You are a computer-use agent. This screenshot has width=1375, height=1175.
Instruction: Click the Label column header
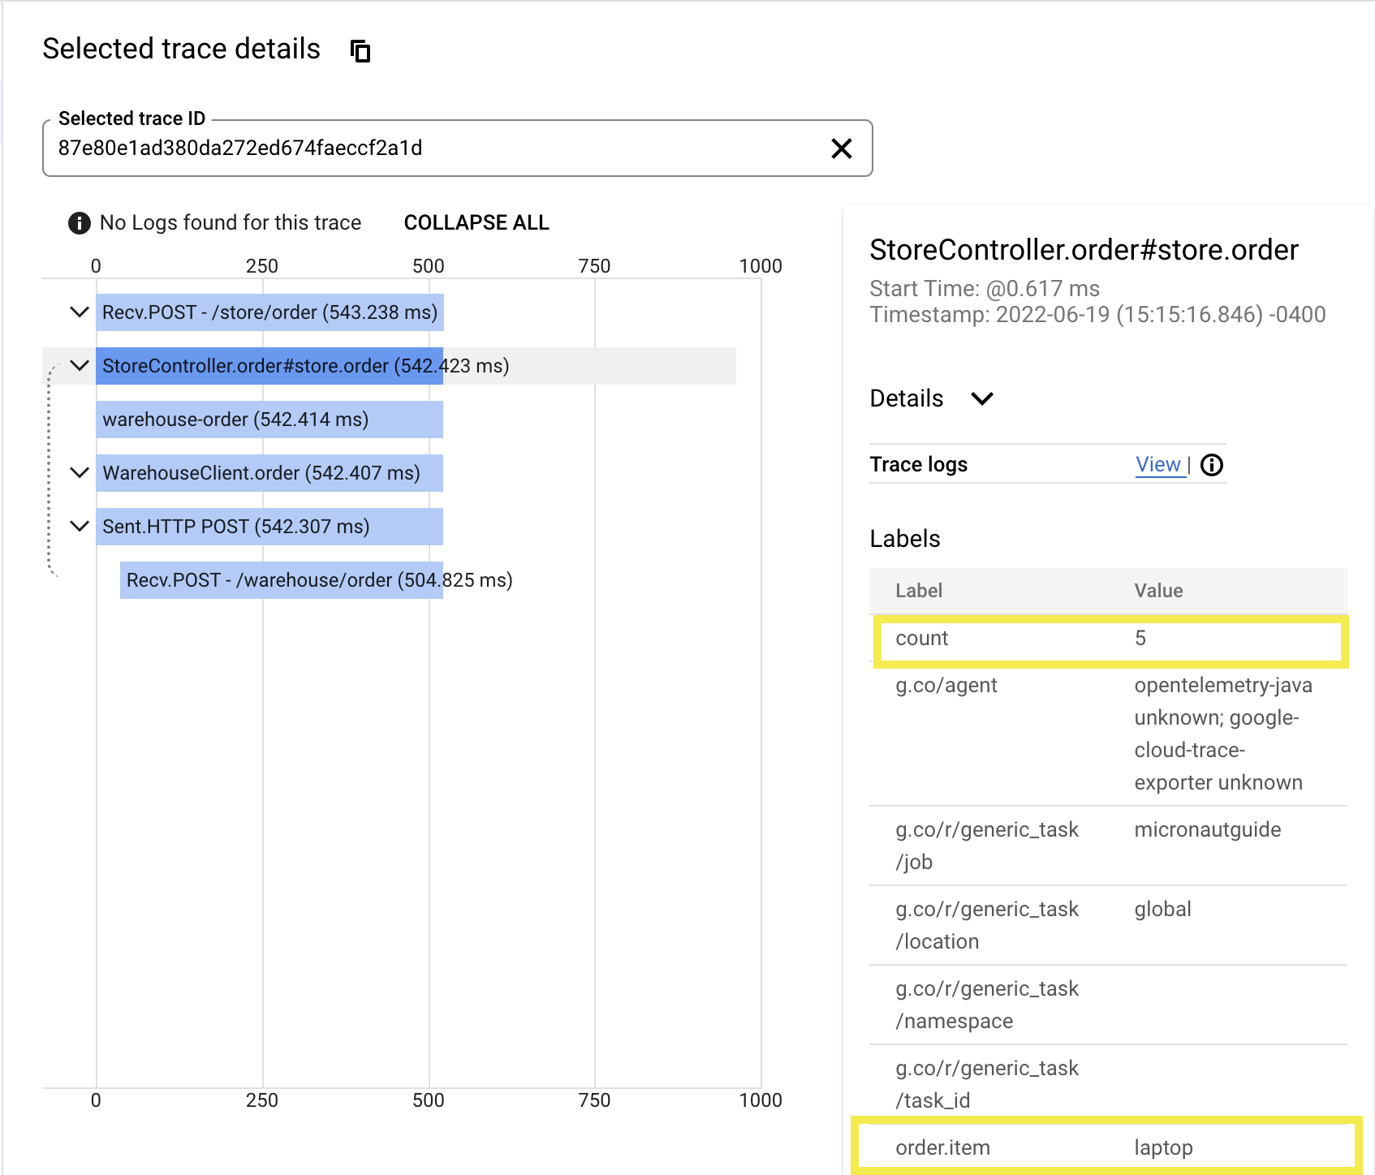click(x=919, y=591)
